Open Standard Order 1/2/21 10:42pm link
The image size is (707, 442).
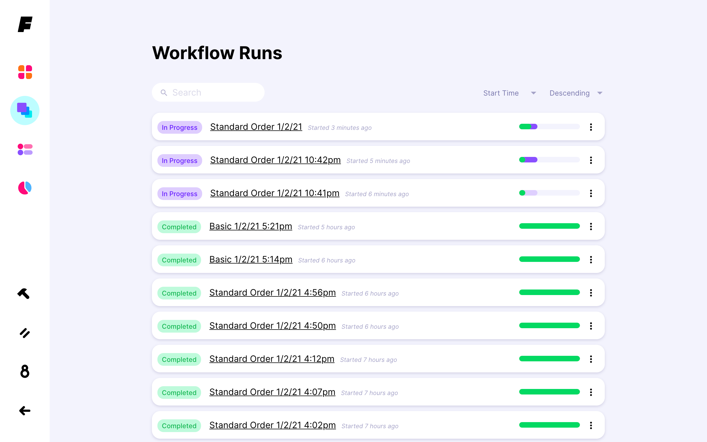(x=275, y=160)
